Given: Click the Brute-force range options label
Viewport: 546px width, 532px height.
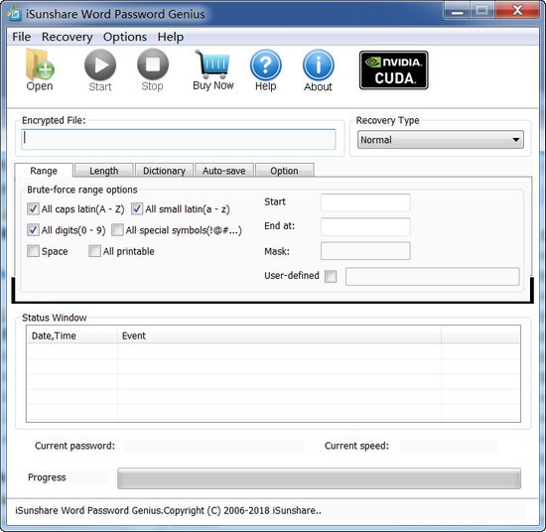Looking at the screenshot, I should pos(82,190).
